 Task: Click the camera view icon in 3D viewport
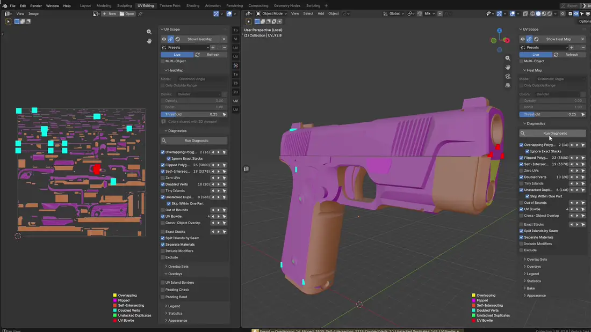click(508, 76)
